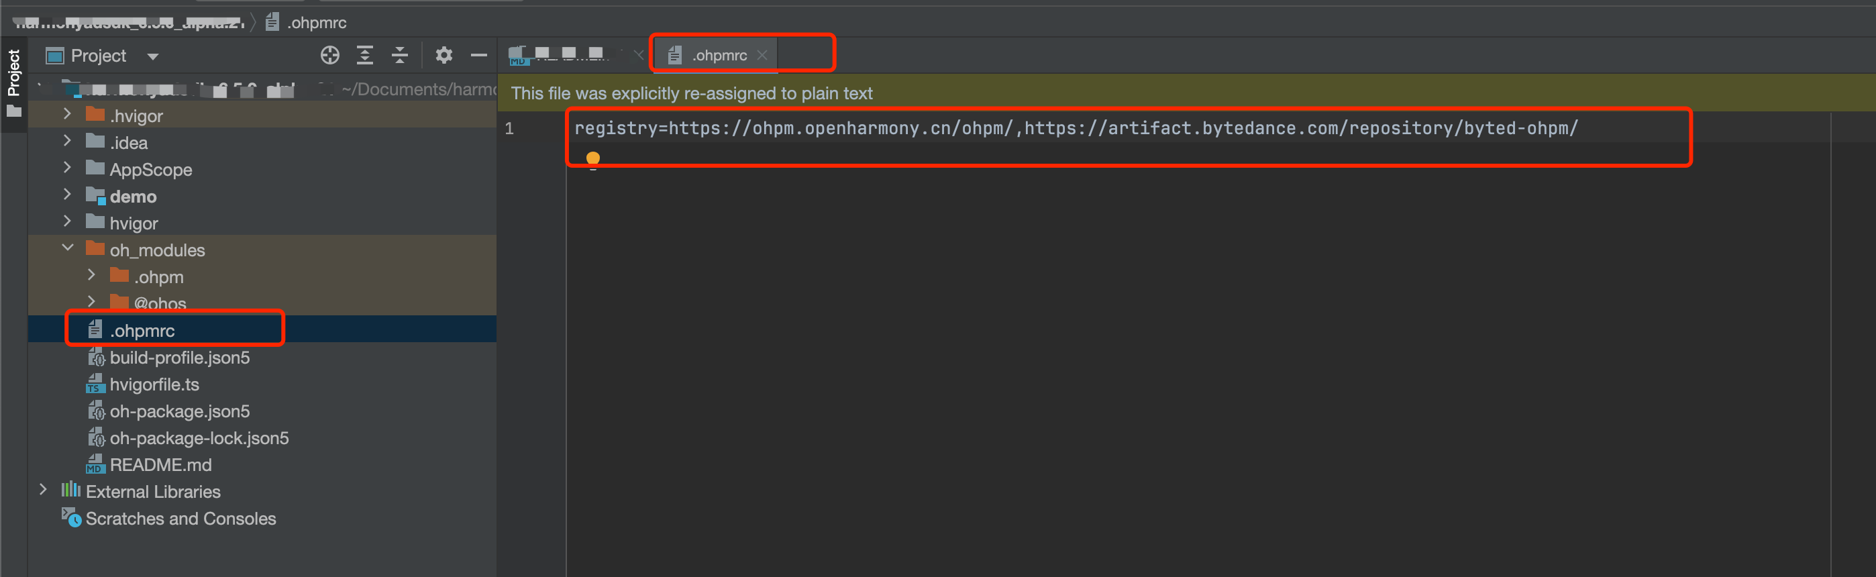Expand the demo module folder
Viewport: 1876px width, 577px height.
68,195
